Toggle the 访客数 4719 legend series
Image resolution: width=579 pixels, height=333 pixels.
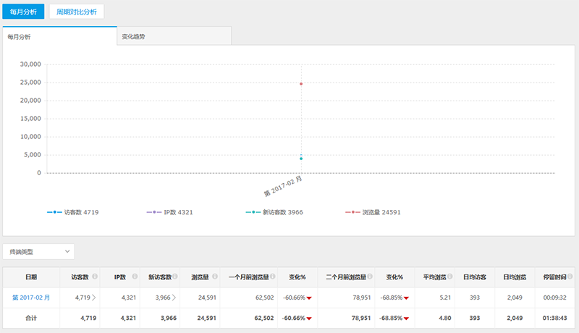tap(72, 212)
